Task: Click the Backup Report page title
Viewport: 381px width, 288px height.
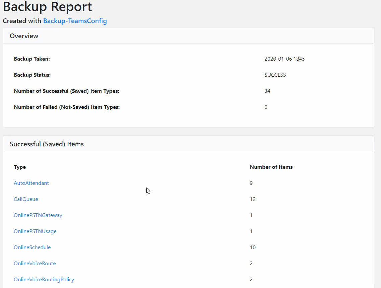Action: [47, 7]
